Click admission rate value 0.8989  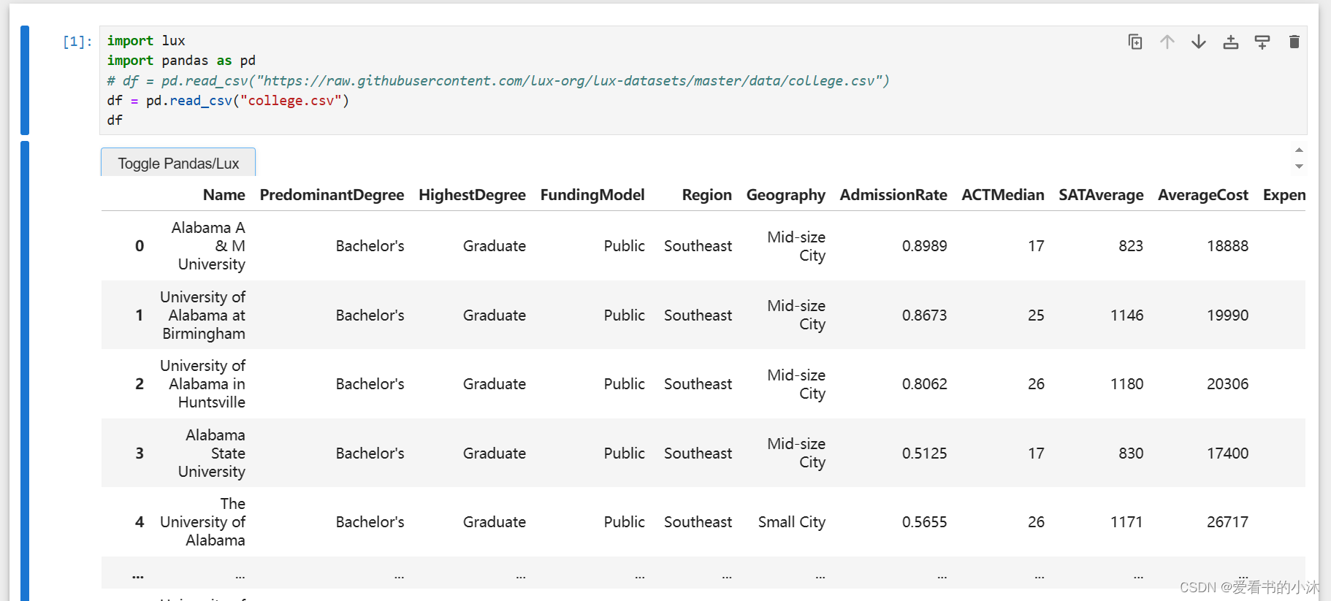tap(924, 246)
